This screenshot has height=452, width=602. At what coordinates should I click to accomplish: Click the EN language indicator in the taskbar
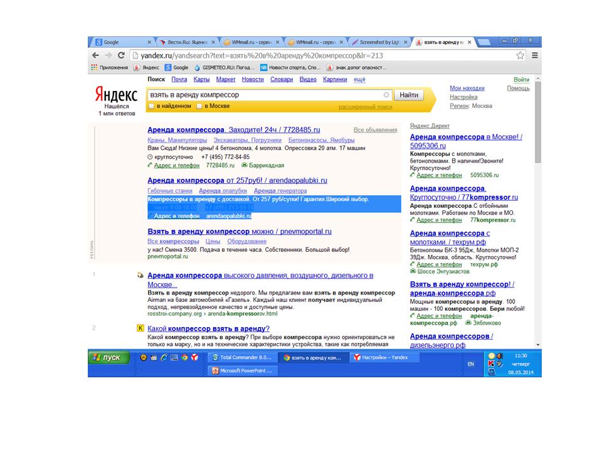click(x=471, y=364)
